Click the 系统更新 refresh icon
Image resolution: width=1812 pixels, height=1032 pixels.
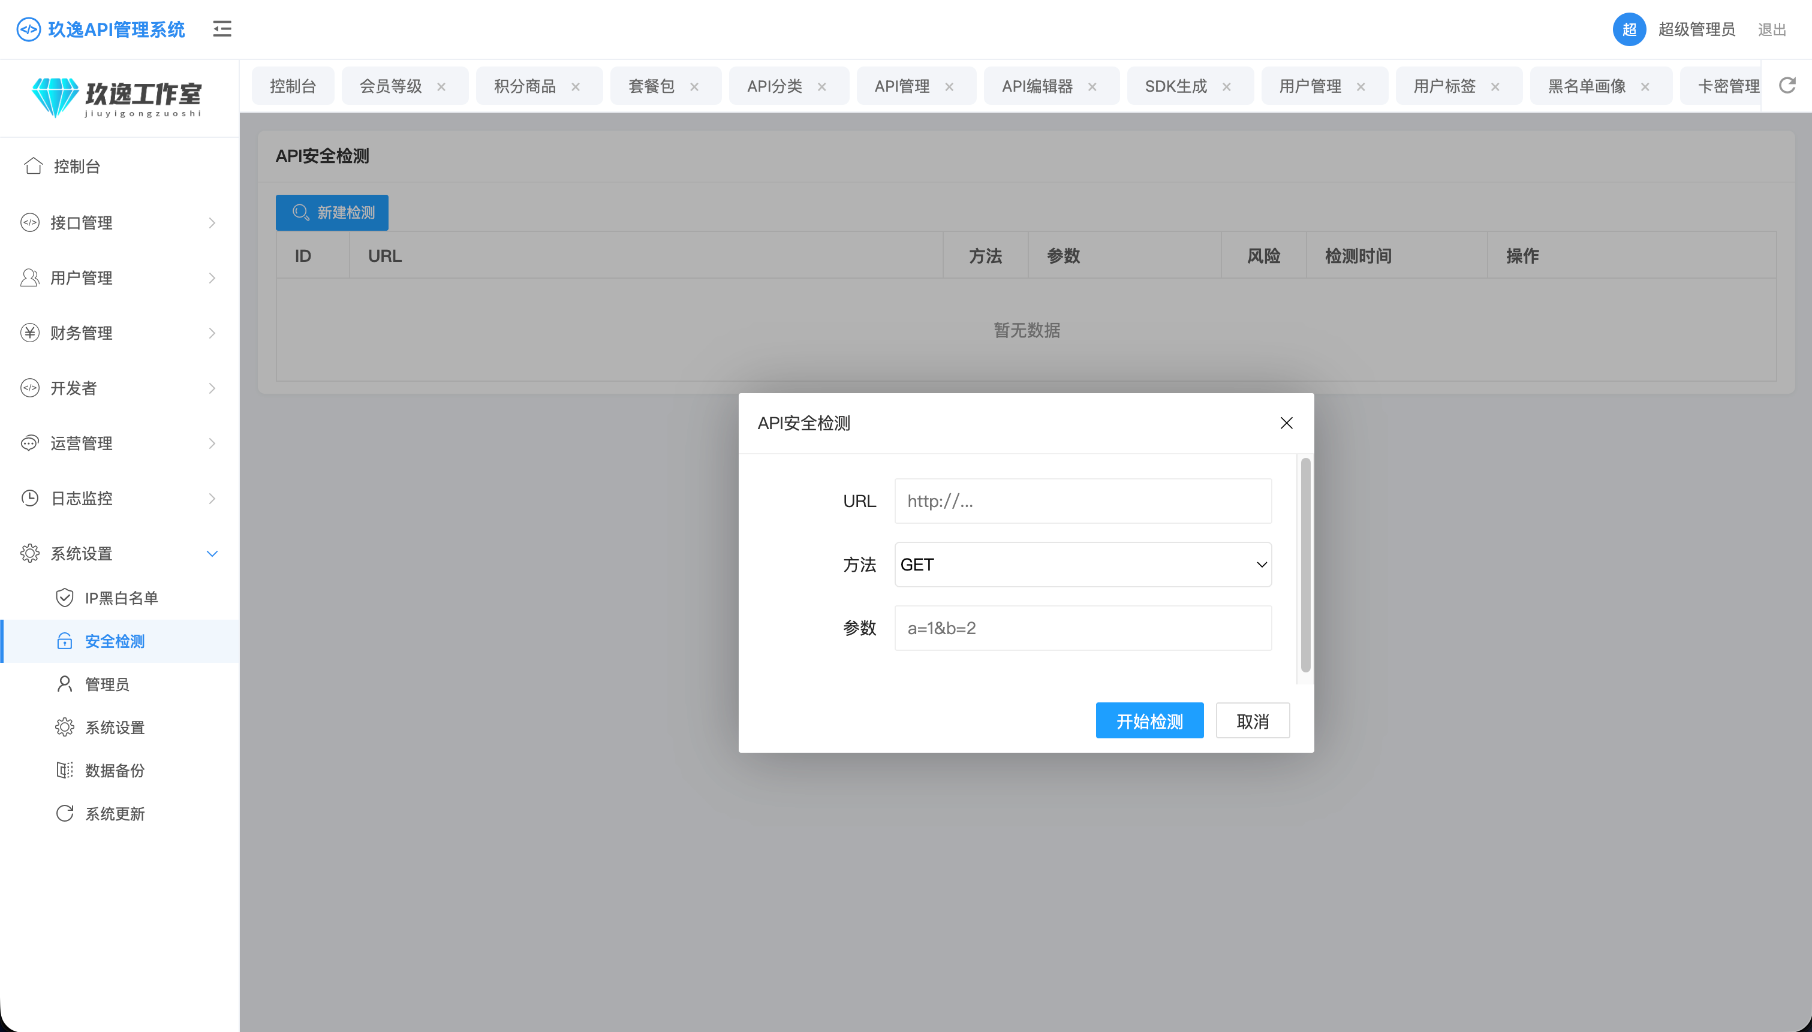[65, 814]
